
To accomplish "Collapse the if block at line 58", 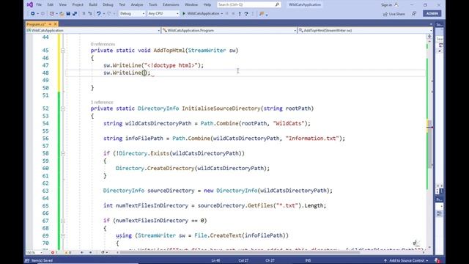I will coord(63,153).
